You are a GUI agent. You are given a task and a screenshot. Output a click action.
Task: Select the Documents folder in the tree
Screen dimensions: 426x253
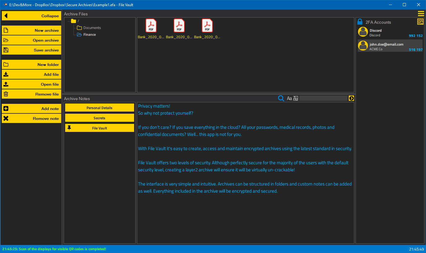click(89, 28)
